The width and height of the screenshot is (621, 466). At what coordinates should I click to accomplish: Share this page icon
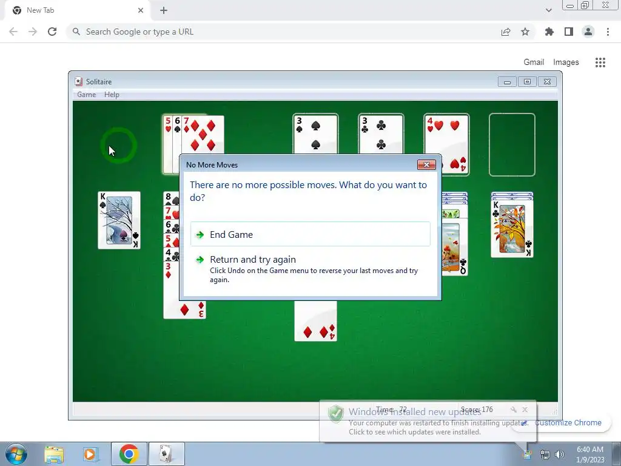506,32
